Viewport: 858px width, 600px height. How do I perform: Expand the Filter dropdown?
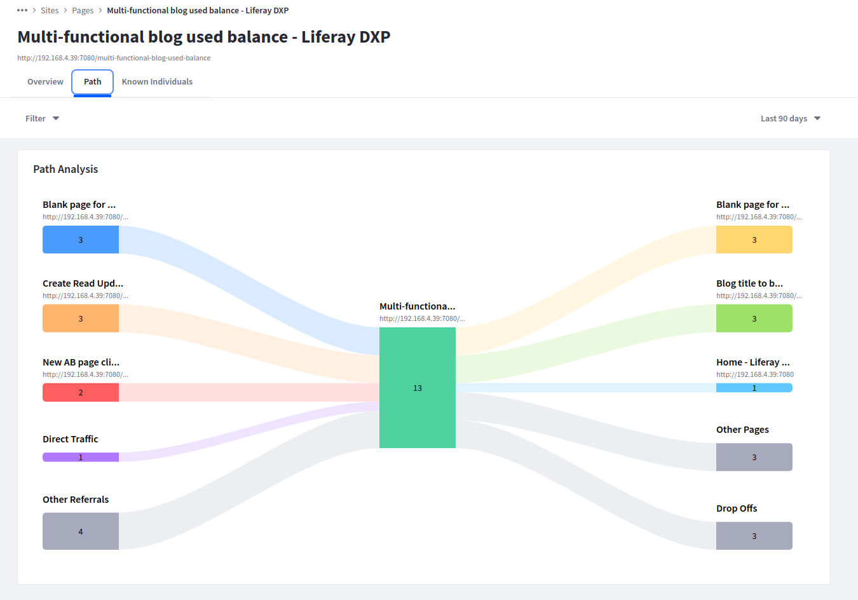tap(42, 118)
